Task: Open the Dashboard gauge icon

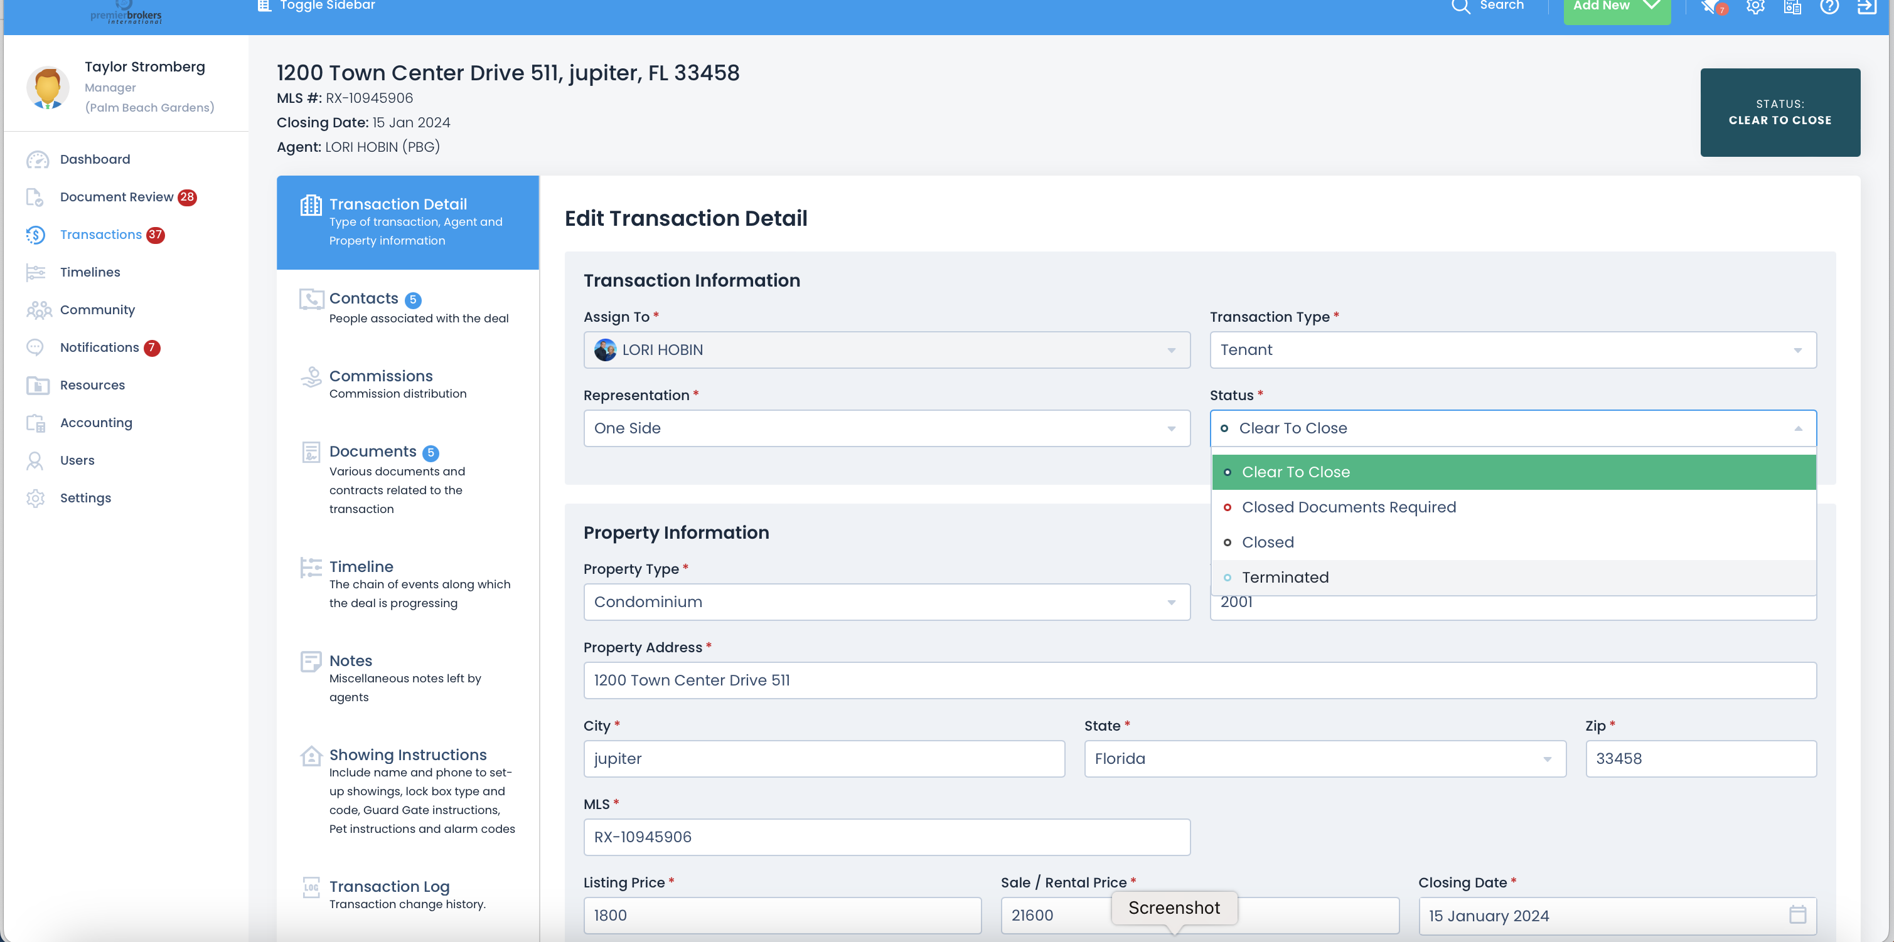Action: click(37, 159)
